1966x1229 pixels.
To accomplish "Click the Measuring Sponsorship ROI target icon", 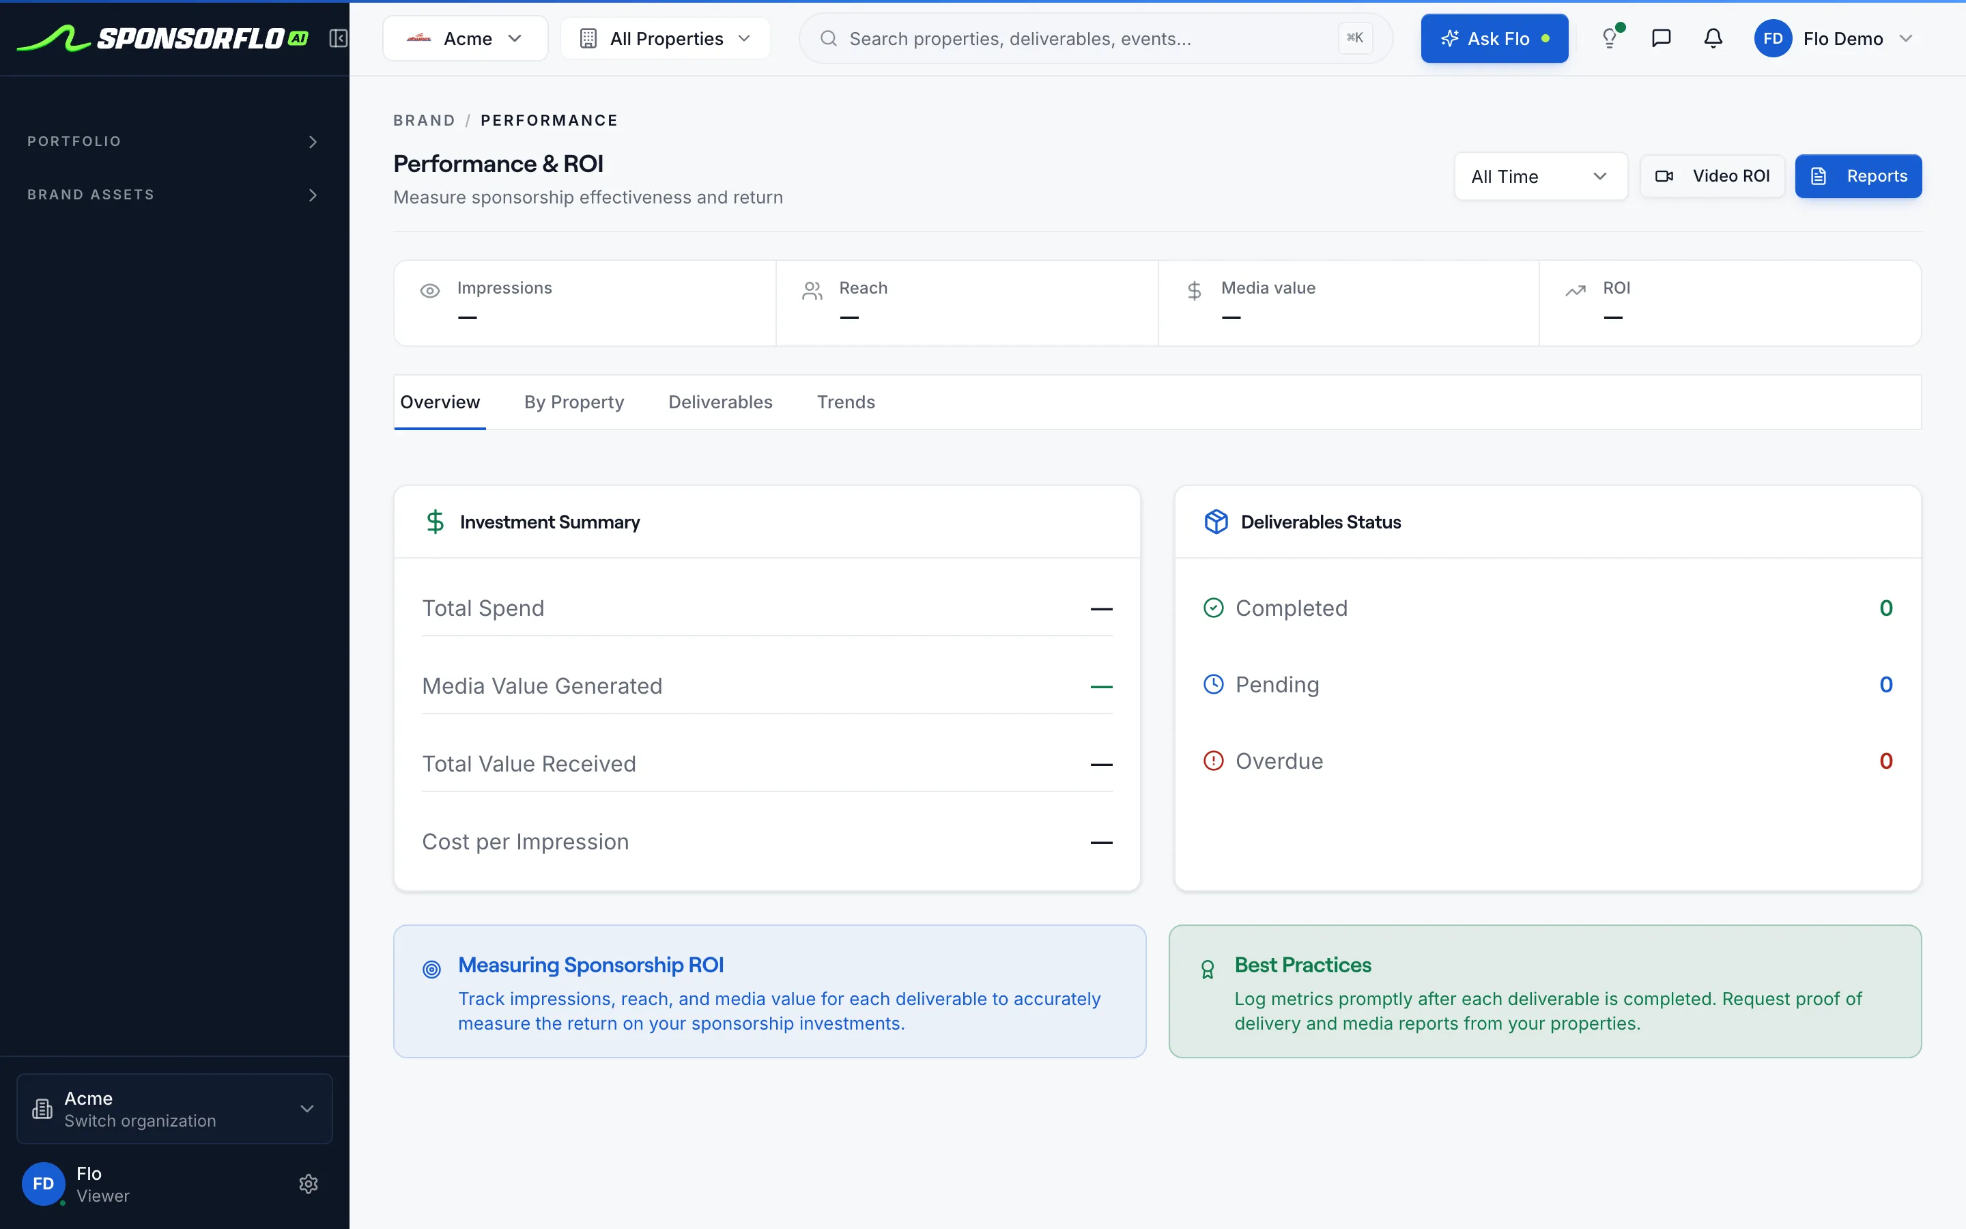I will tap(432, 969).
